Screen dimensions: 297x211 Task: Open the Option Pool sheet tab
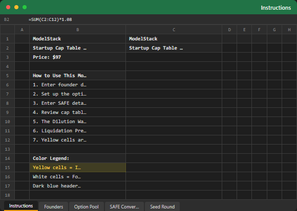(87, 206)
